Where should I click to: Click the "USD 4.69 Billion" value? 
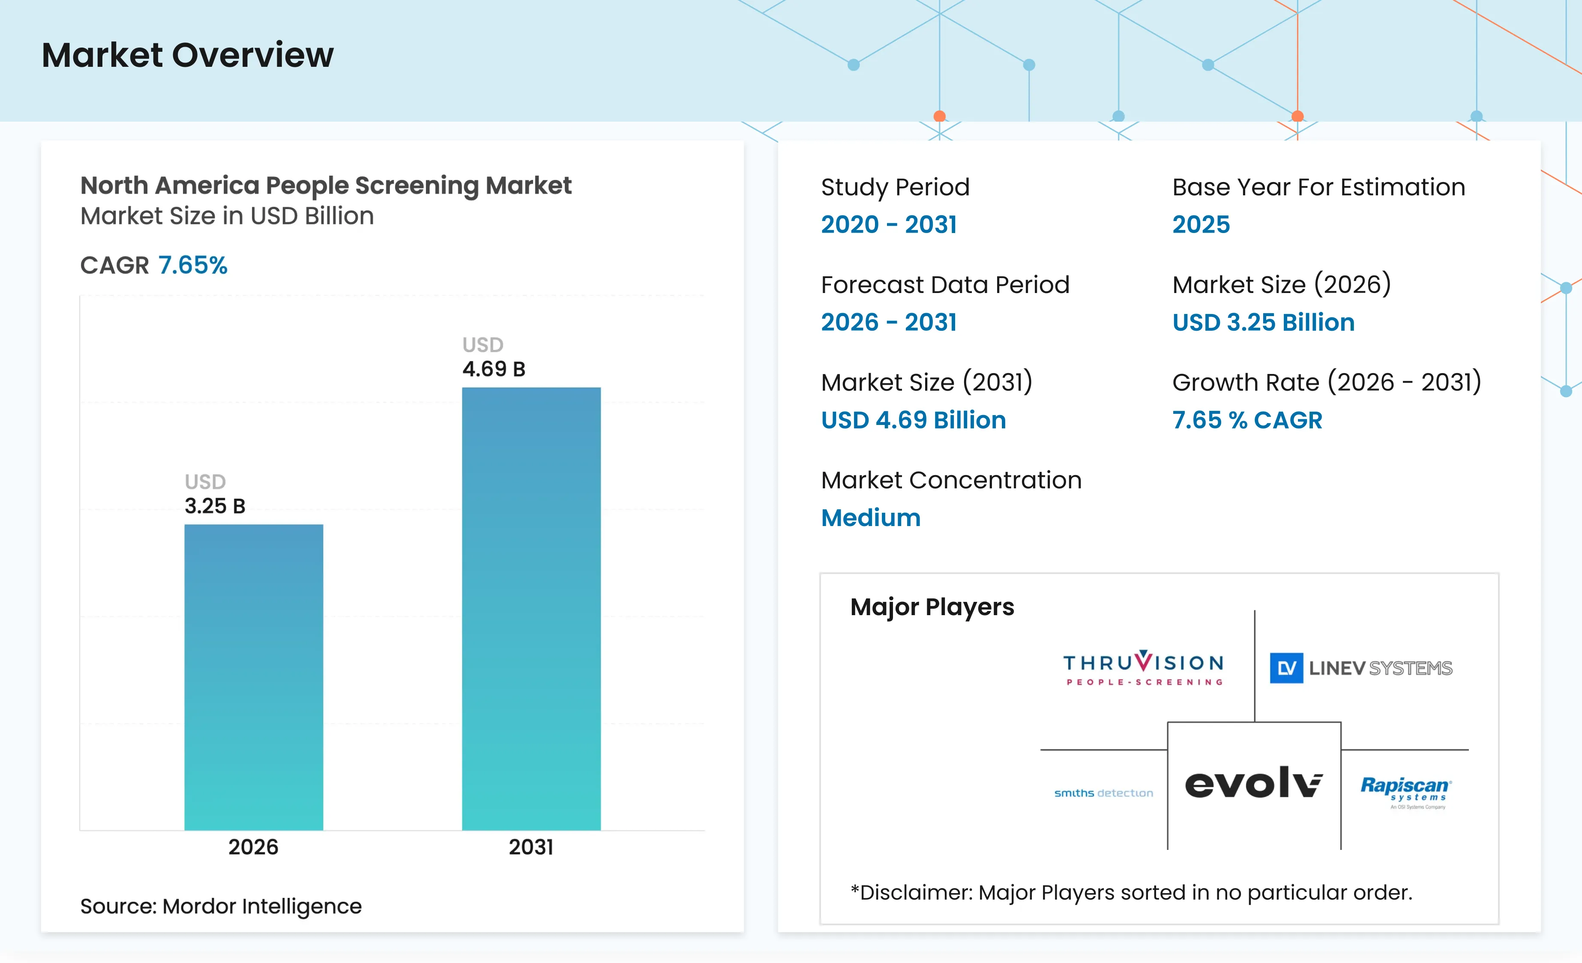pos(914,420)
